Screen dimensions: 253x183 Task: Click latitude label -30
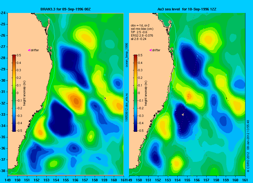click(x=3, y=81)
